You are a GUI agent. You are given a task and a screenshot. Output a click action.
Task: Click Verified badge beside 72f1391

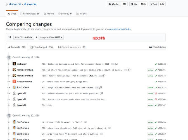click(151, 70)
